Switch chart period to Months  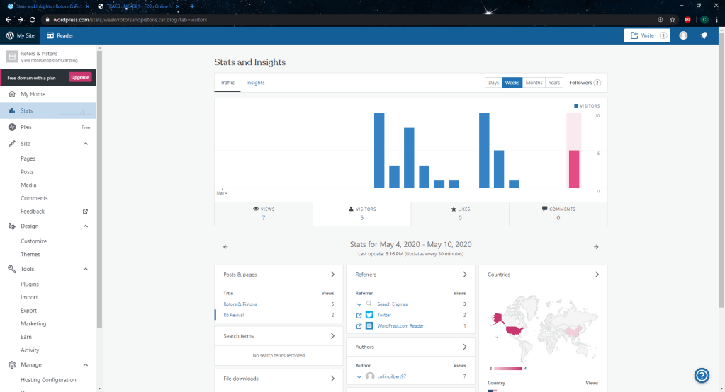click(x=534, y=83)
